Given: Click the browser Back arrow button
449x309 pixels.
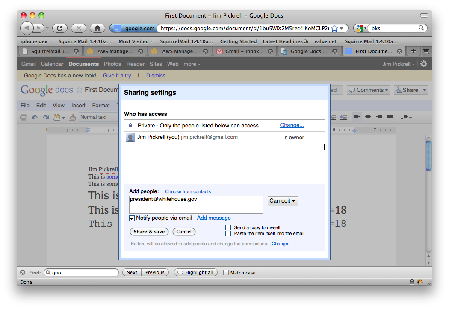Looking at the screenshot, I should pyautogui.click(x=27, y=28).
